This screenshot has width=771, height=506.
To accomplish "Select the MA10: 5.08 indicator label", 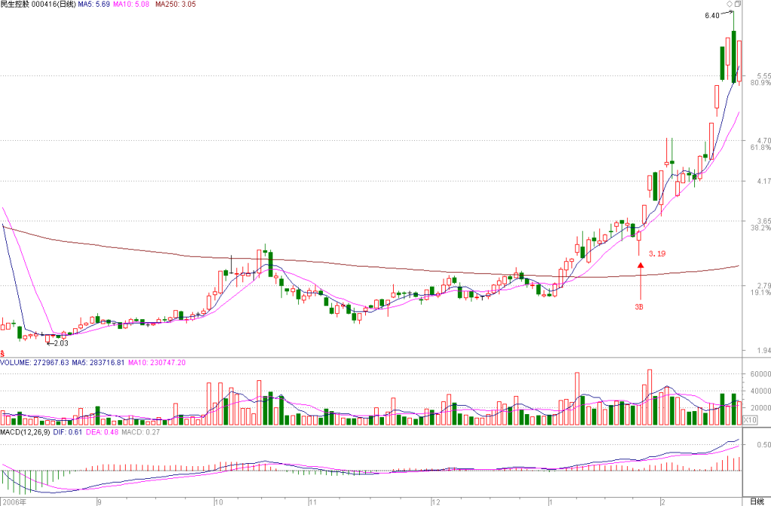I will click(x=131, y=4).
